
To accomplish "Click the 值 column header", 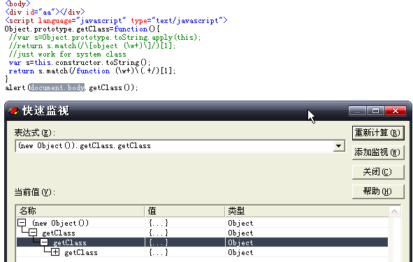I will 185,211.
